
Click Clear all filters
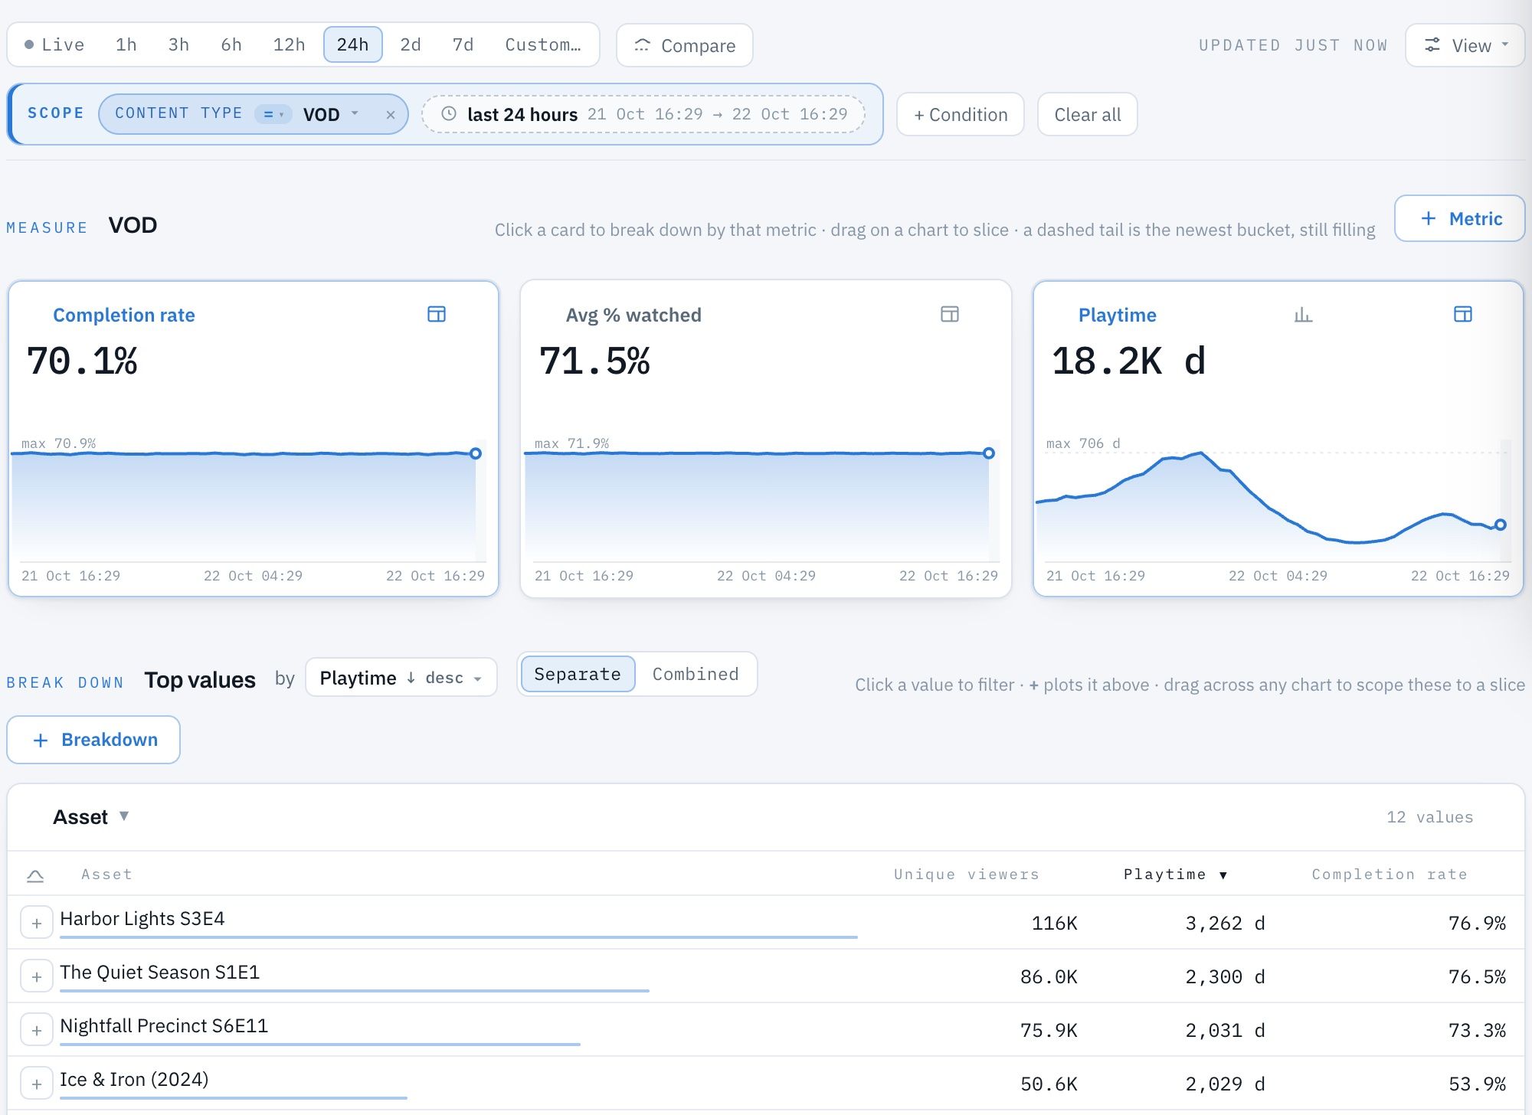pos(1088,114)
